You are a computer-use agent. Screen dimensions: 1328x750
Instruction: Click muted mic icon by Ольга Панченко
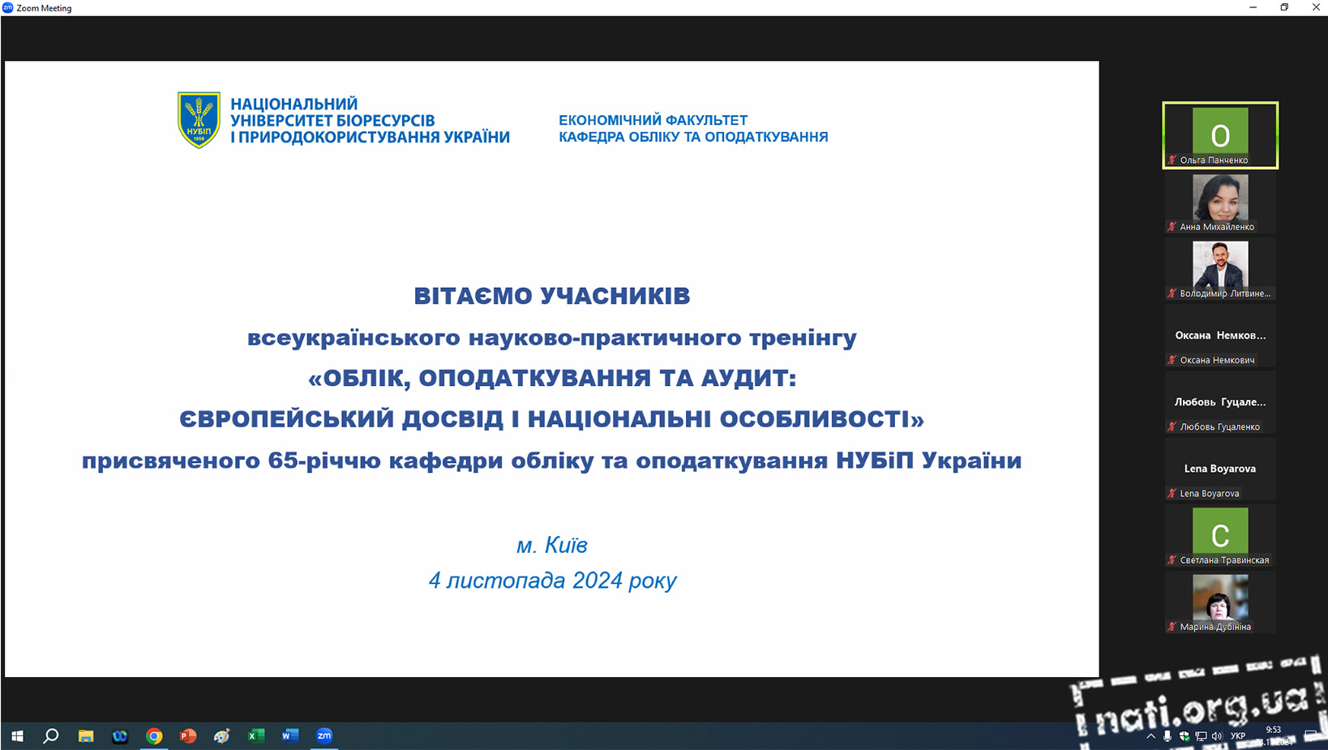pos(1172,160)
